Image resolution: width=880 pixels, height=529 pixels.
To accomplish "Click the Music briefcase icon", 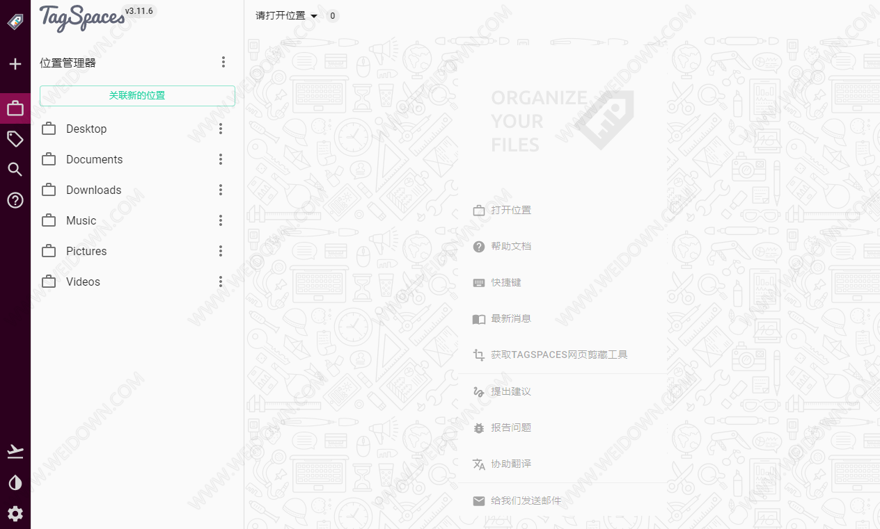I will [49, 220].
